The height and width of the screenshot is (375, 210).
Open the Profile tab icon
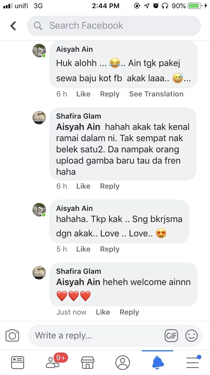[123, 362]
